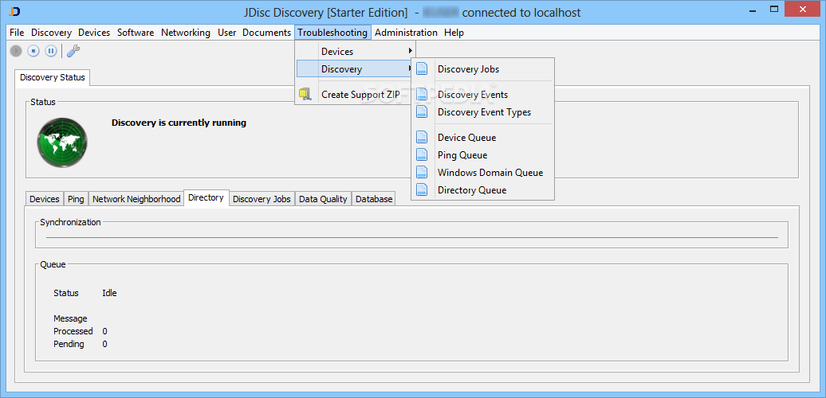
Task: Stop discovery with the stop icon
Action: (x=33, y=51)
